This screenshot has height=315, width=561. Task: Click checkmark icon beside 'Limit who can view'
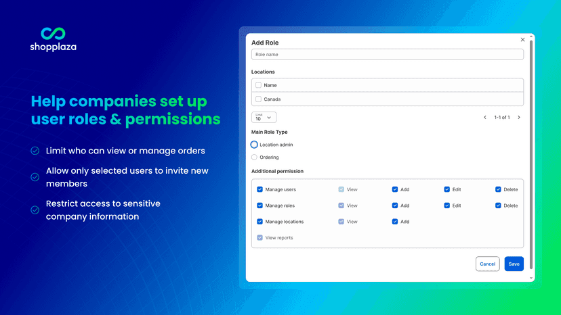pyautogui.click(x=35, y=151)
